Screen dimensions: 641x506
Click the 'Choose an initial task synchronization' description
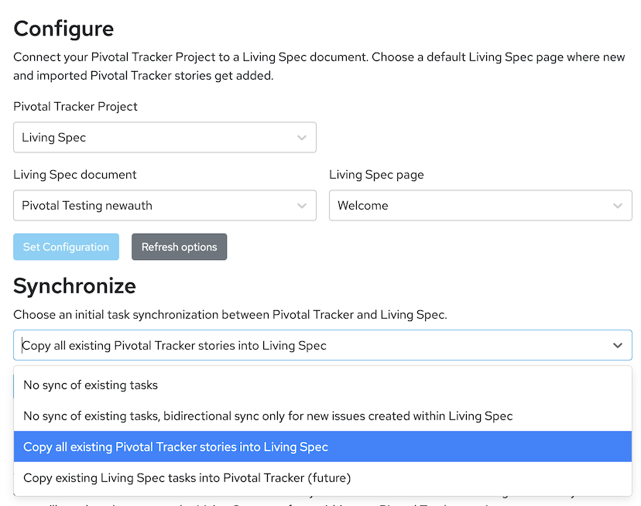[230, 315]
